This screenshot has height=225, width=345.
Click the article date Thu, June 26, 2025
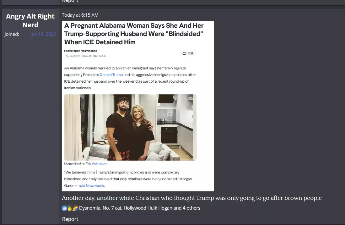click(x=86, y=56)
